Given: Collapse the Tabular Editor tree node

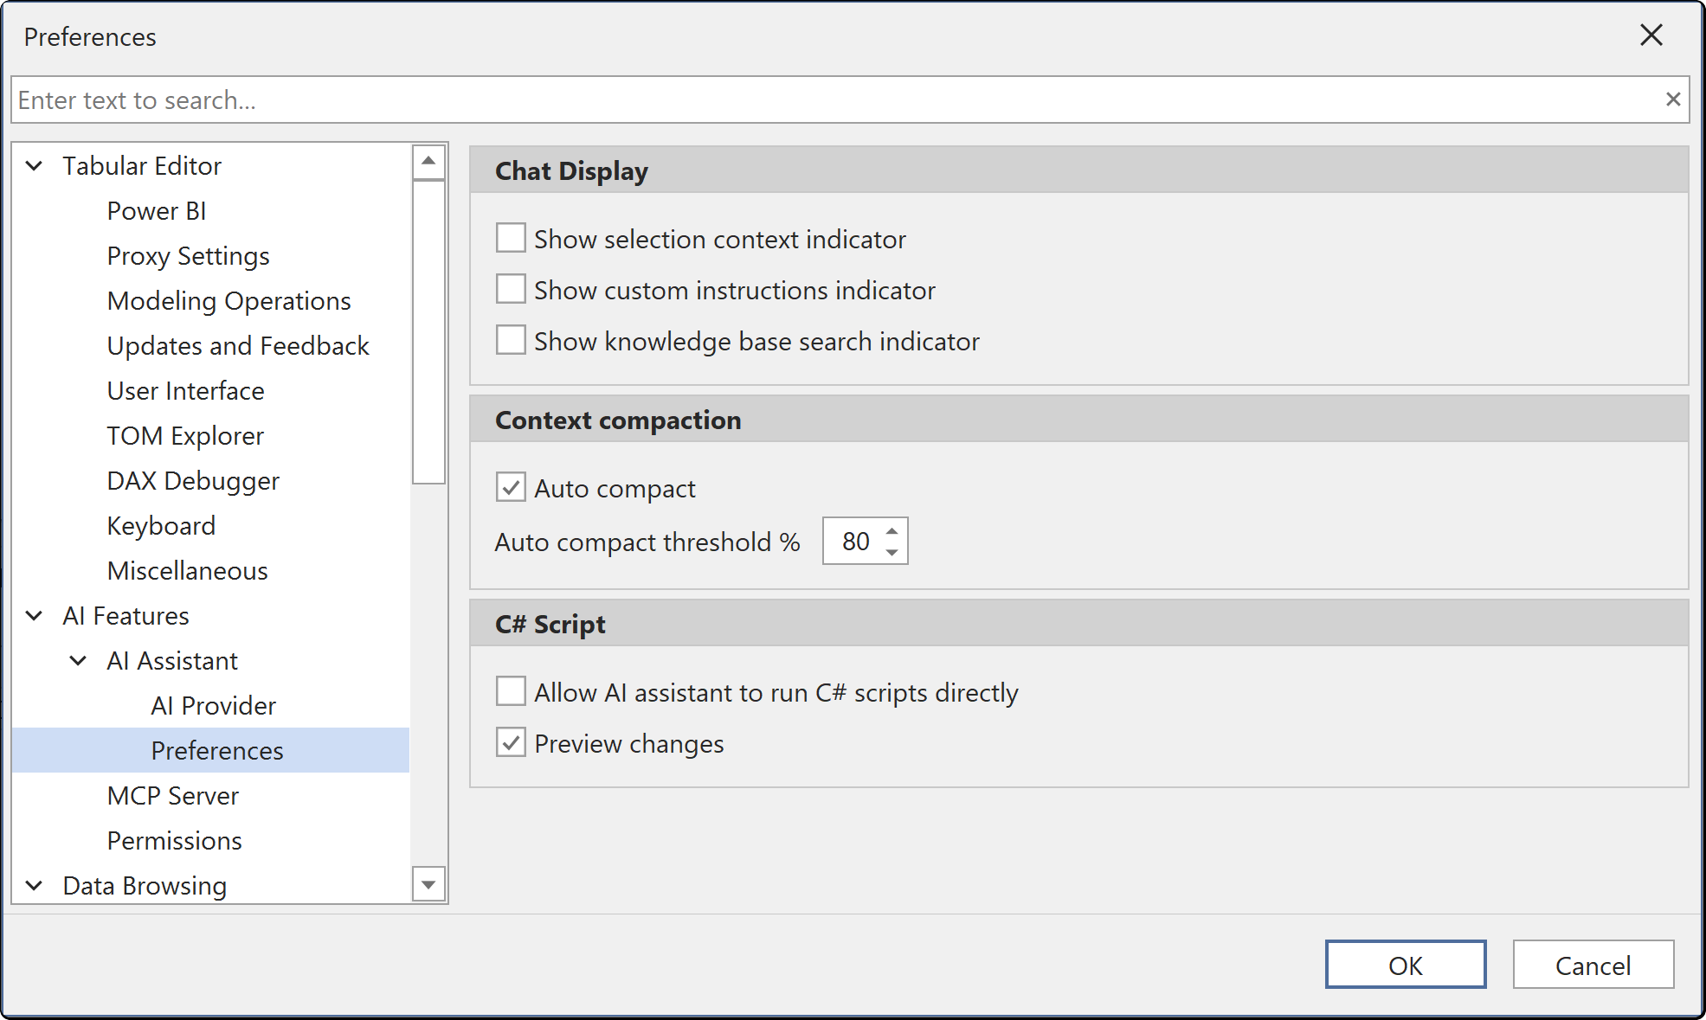Looking at the screenshot, I should point(35,165).
